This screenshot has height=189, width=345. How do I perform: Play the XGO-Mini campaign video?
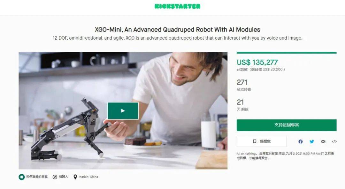pos(123,111)
